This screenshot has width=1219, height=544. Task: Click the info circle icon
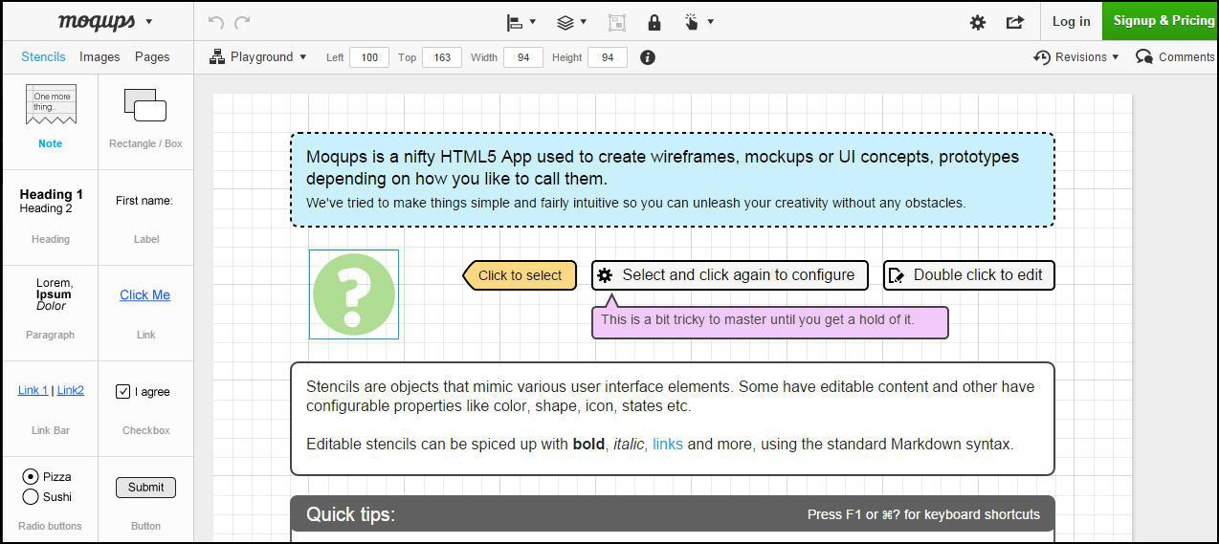pyautogui.click(x=648, y=57)
